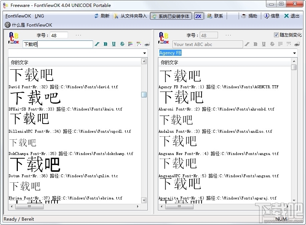Toggle strikethrough on the right preview

[x=272, y=44]
